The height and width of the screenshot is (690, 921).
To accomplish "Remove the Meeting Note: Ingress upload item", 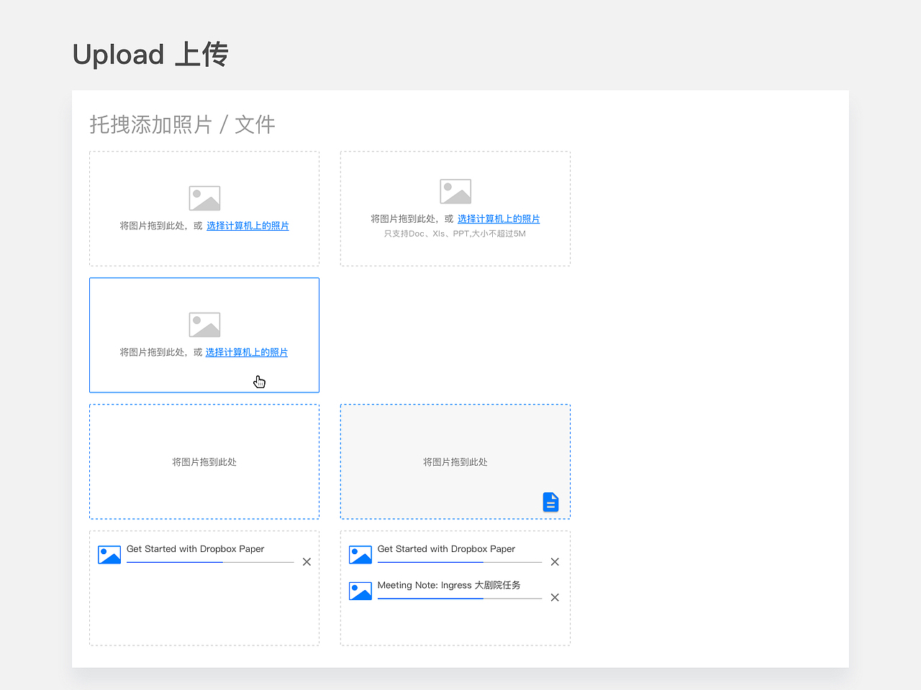I will [555, 597].
